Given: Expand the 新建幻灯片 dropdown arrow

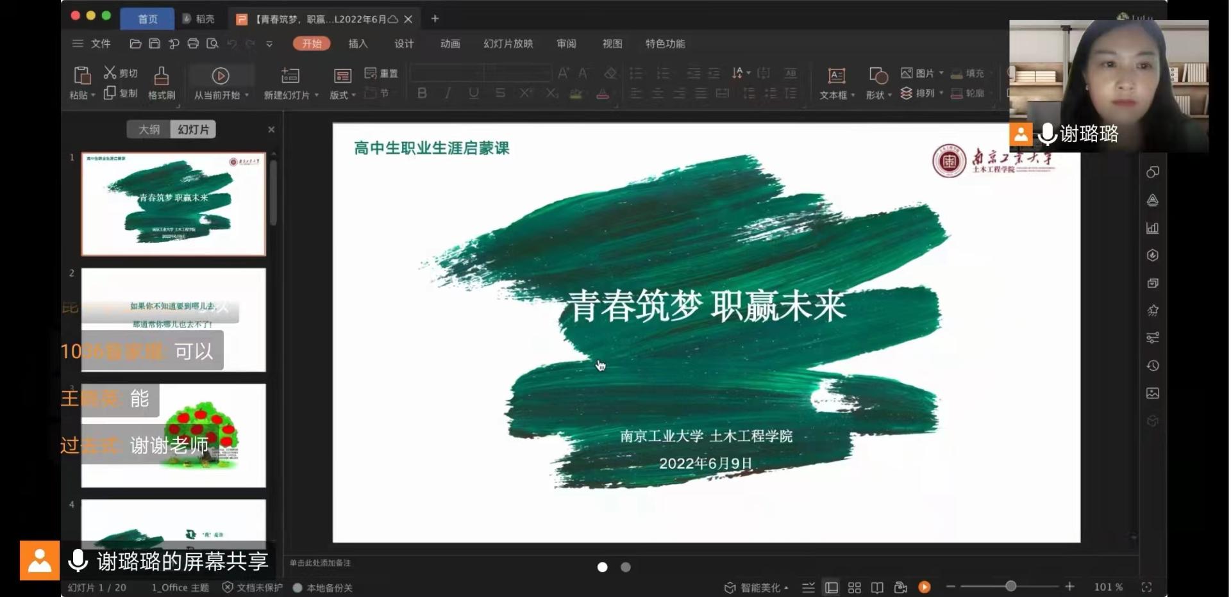Looking at the screenshot, I should coord(317,95).
